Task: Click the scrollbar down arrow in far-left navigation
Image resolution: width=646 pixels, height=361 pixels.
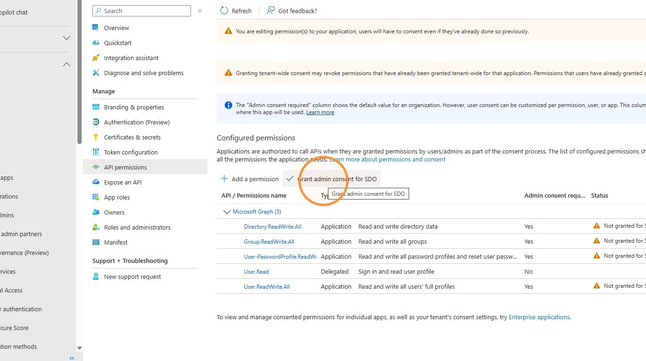Action: [79, 348]
